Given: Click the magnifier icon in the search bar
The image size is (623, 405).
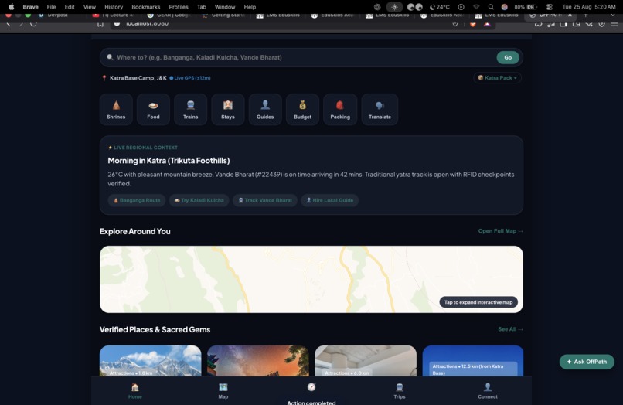Looking at the screenshot, I should (x=110, y=57).
